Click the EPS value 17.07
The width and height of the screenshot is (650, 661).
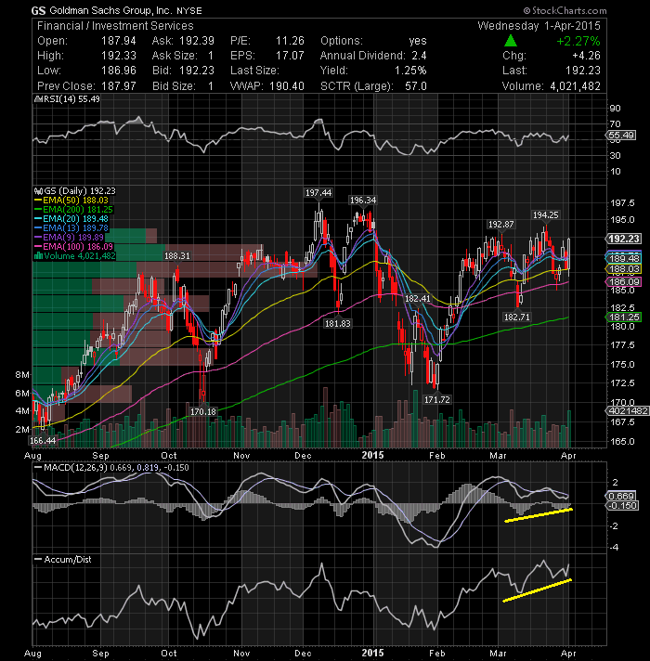click(290, 56)
